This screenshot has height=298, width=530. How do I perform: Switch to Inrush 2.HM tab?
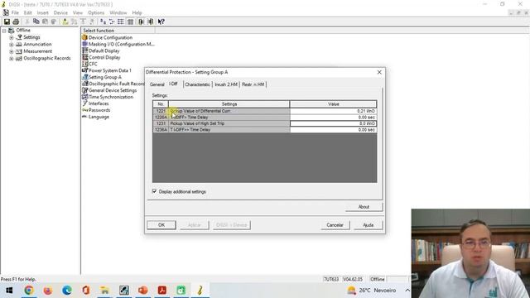(x=226, y=84)
